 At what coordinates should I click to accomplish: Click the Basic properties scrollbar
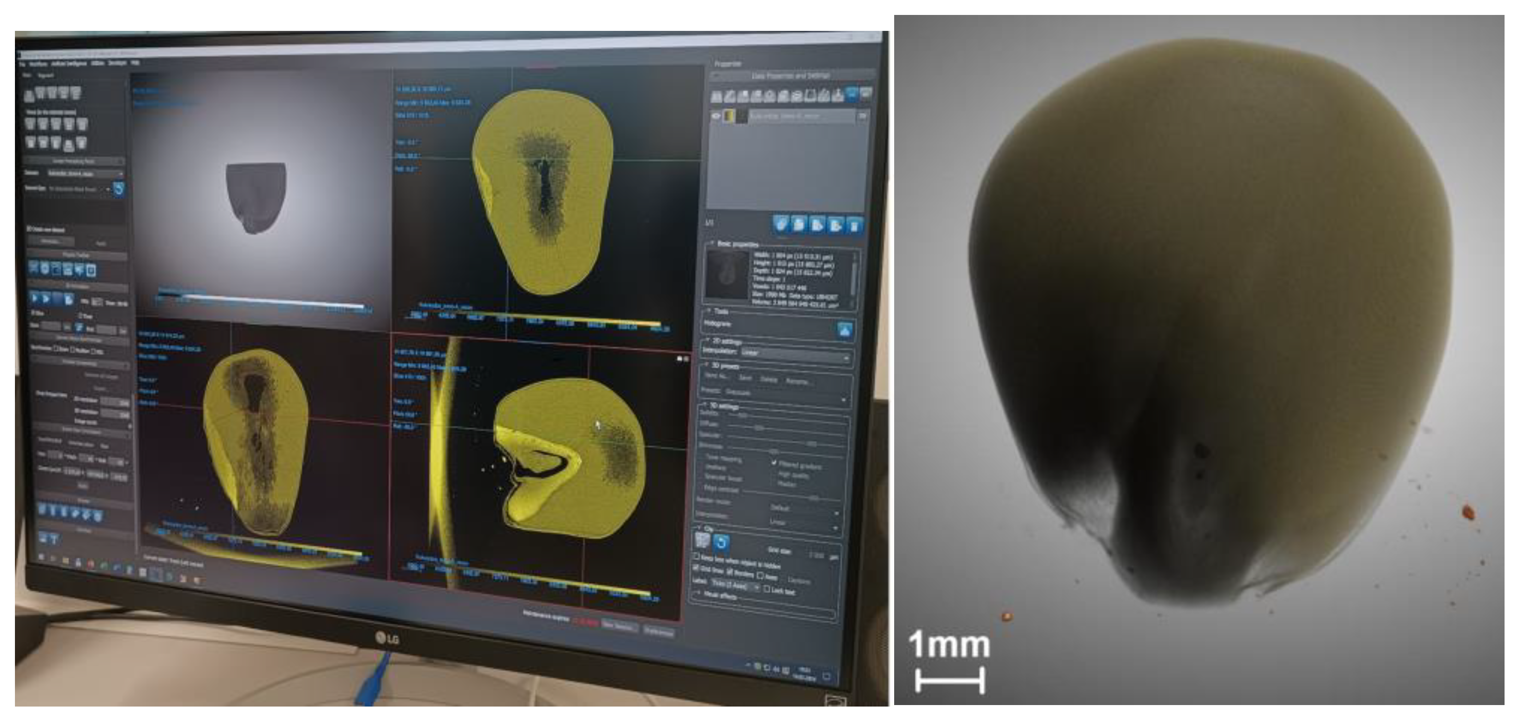tap(854, 278)
